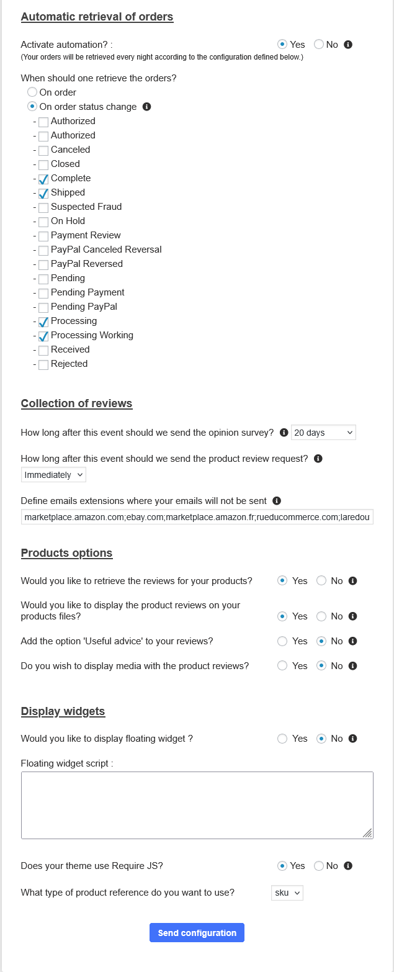This screenshot has height=972, width=394.
Task: Click info icon beside Activate automation
Action: pyautogui.click(x=348, y=45)
